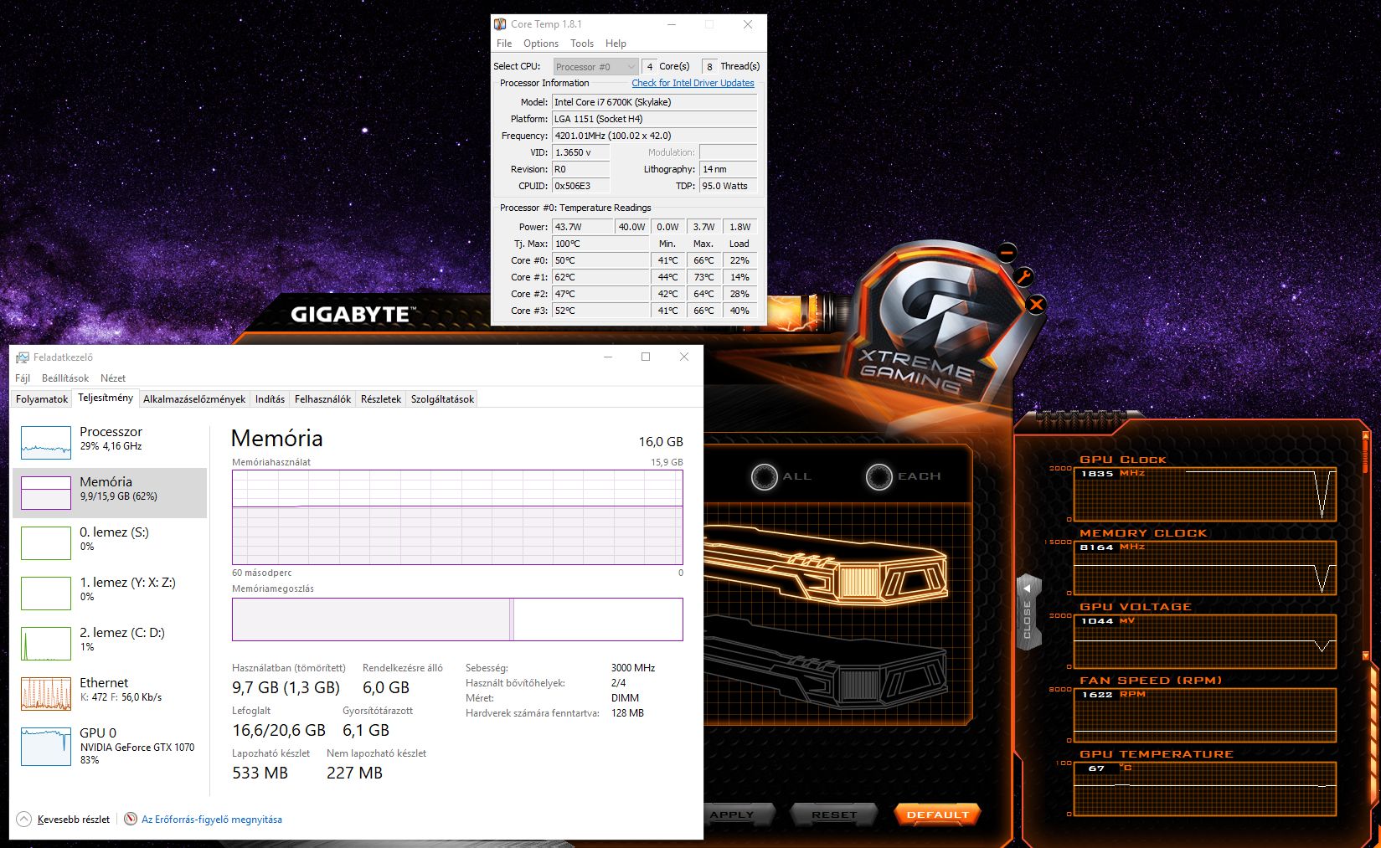Click the Model field Intel Core i7 6700K
The width and height of the screenshot is (1381, 848).
point(655,102)
